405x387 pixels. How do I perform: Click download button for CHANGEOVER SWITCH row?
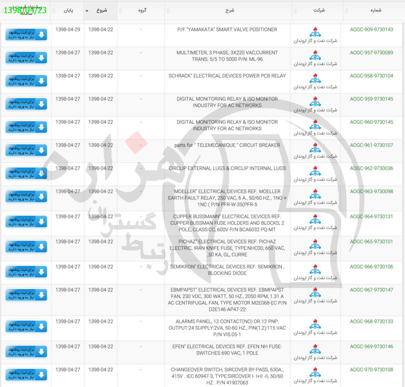26,375
